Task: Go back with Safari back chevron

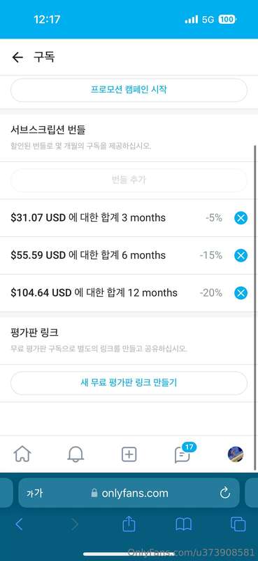Action: click(20, 525)
